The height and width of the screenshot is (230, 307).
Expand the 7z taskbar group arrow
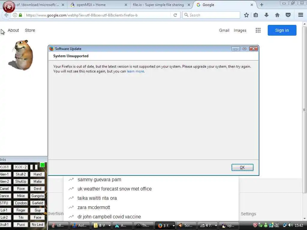point(216,226)
